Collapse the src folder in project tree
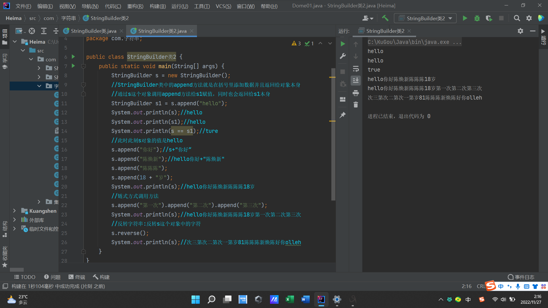 pyautogui.click(x=23, y=50)
